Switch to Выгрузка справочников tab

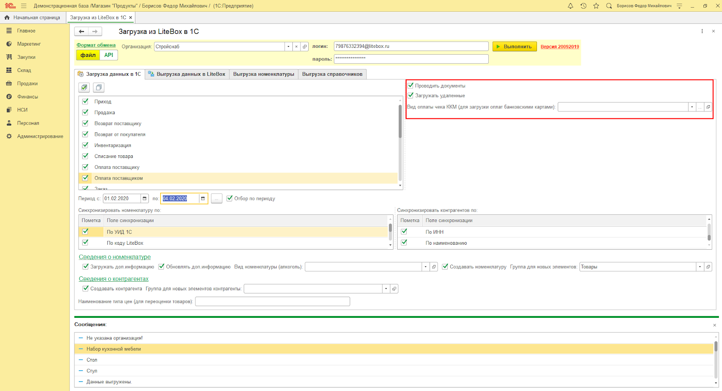332,74
